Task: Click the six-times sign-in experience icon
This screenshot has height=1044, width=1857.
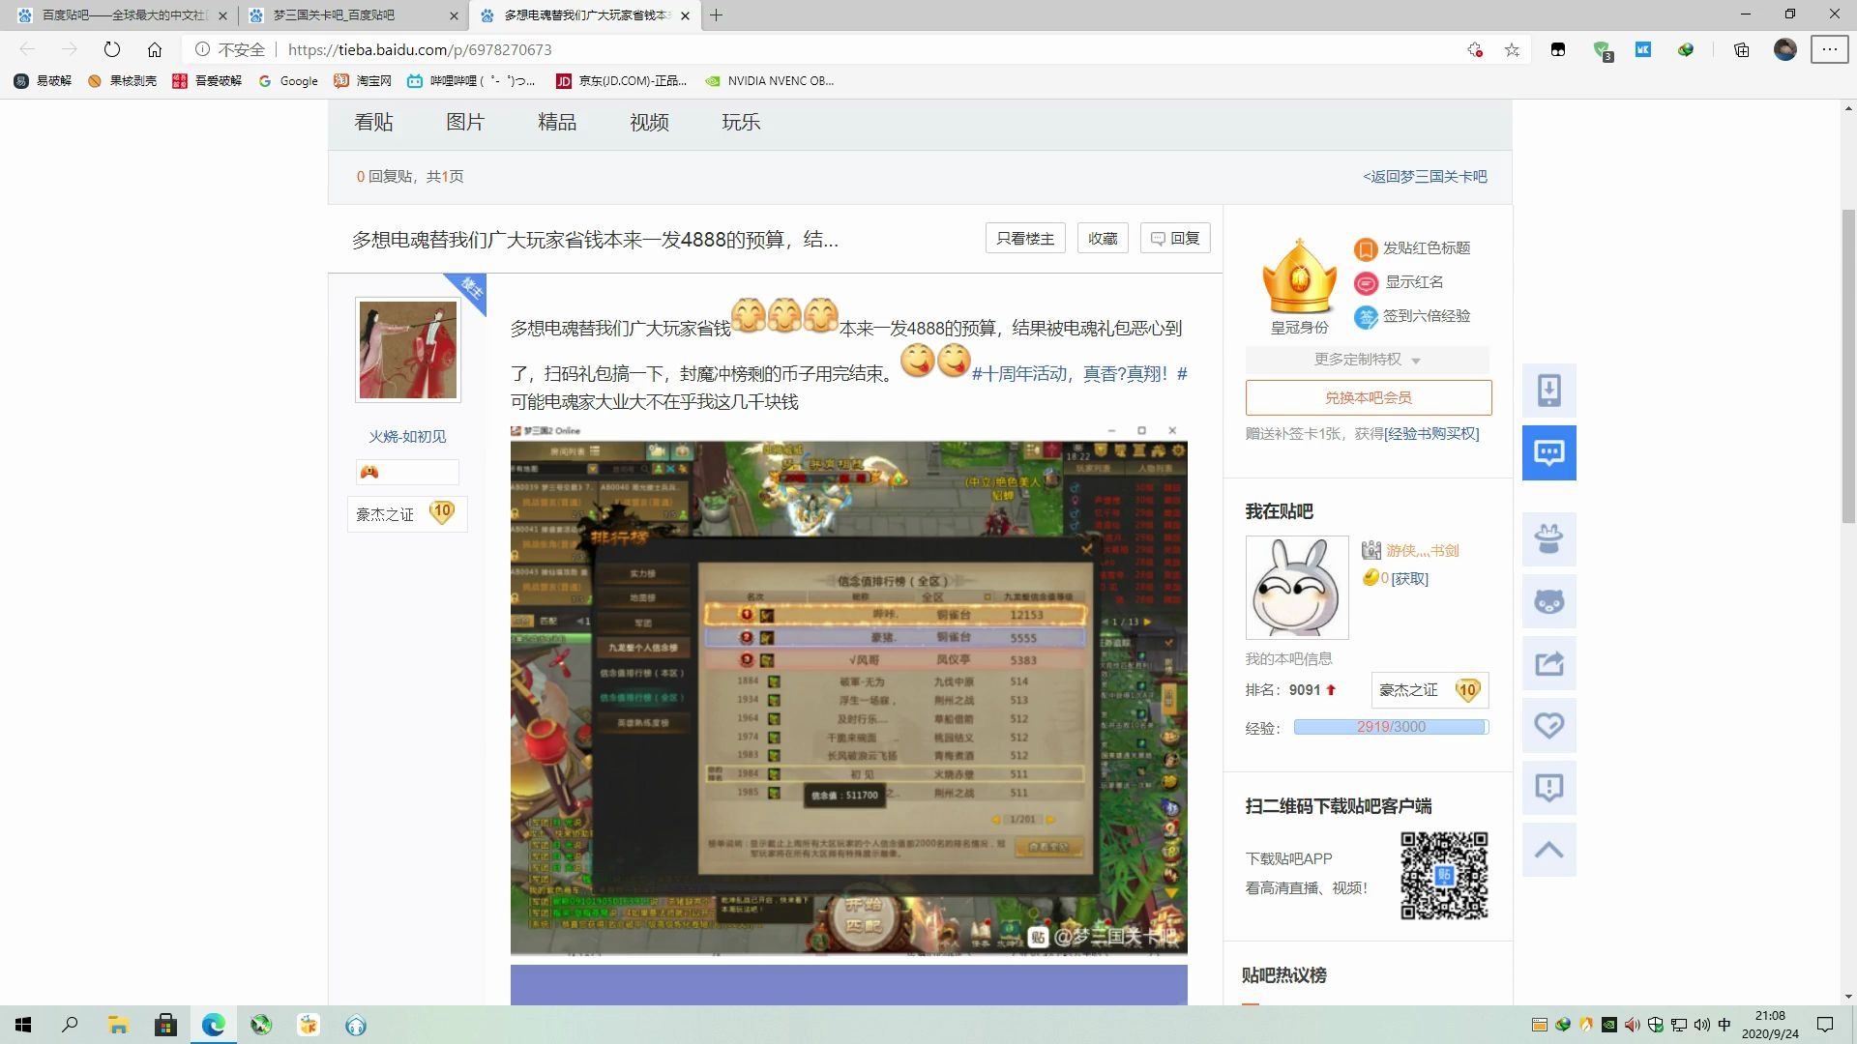Action: coord(1366,316)
